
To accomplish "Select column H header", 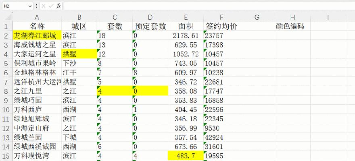I will [292, 17].
